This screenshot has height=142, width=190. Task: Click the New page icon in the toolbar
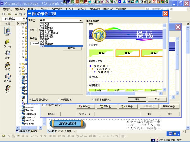(x=4, y=14)
